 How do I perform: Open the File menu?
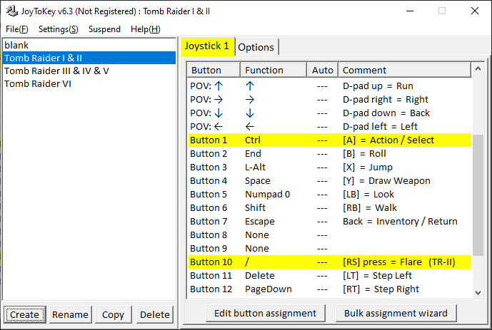[x=16, y=29]
